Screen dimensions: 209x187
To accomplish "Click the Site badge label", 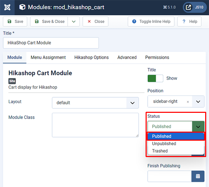I will point(12,81).
